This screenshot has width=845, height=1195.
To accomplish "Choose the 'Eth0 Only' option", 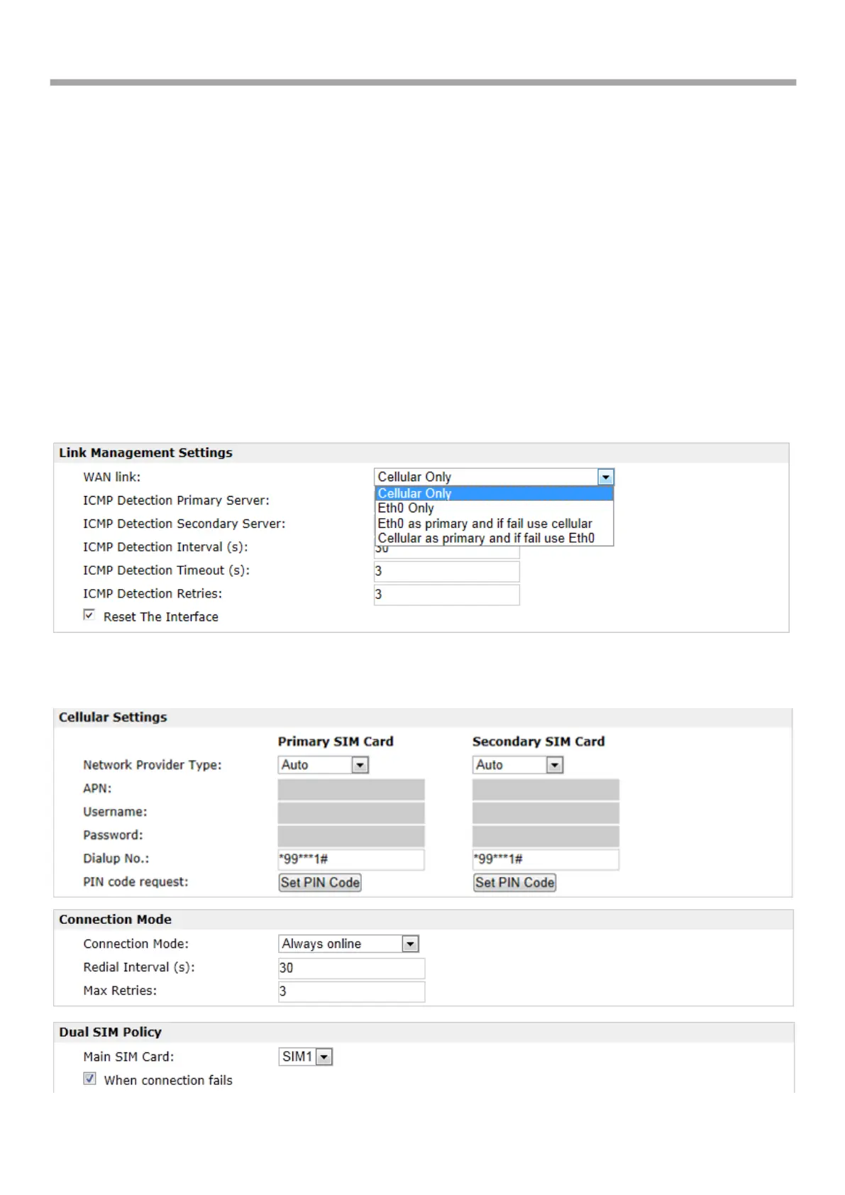I will pyautogui.click(x=494, y=508).
